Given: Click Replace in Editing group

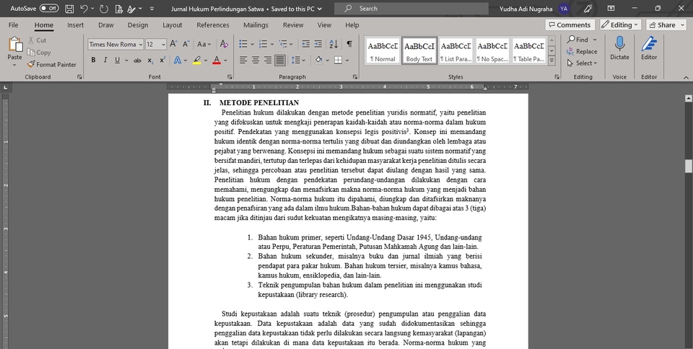Looking at the screenshot, I should point(582,52).
